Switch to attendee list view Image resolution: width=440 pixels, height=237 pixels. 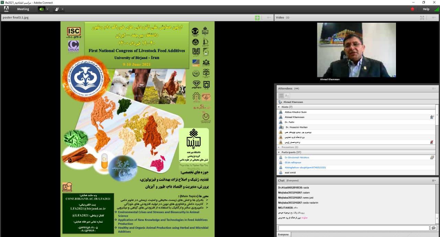pos(281,95)
